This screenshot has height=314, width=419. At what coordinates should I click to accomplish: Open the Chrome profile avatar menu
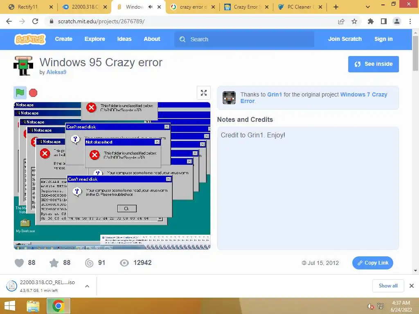[397, 21]
